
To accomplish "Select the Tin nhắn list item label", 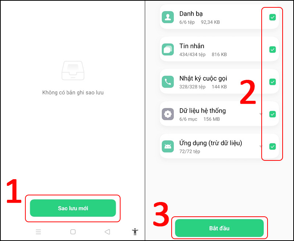I will point(191,46).
